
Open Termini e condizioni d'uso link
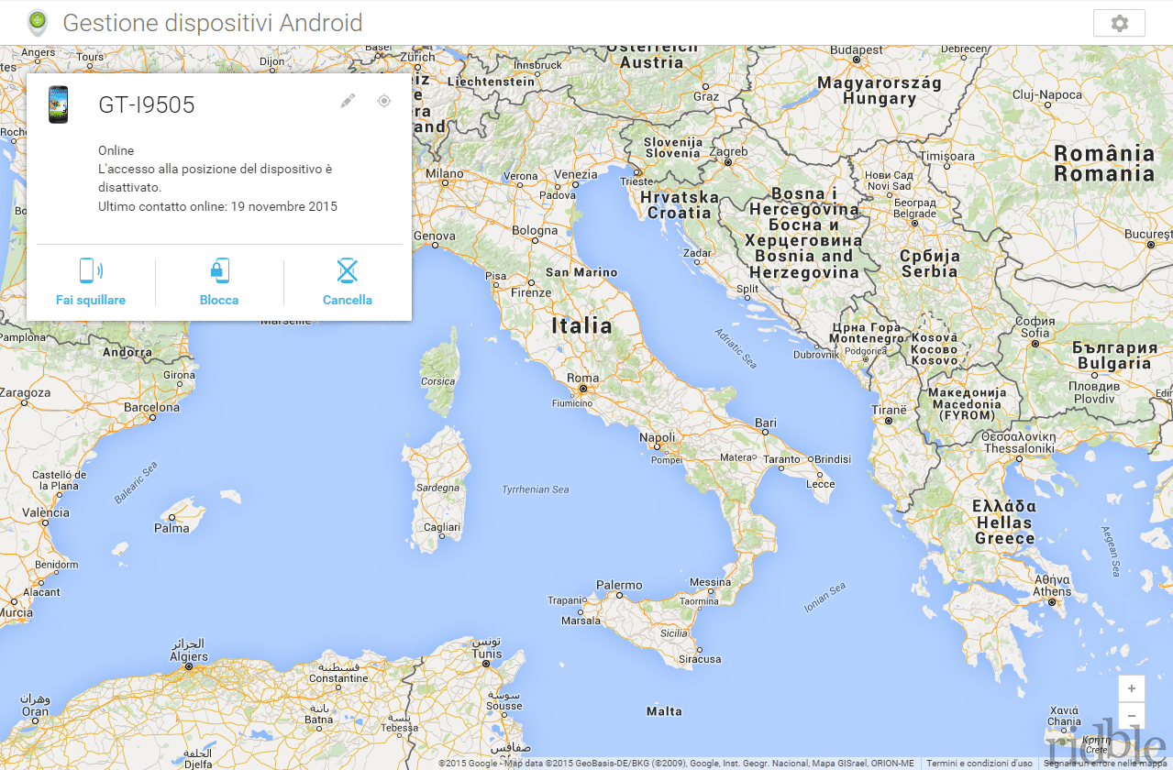pos(979,762)
